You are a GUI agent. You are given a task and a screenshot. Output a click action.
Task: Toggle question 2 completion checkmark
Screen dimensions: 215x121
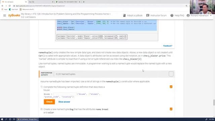click(171, 109)
